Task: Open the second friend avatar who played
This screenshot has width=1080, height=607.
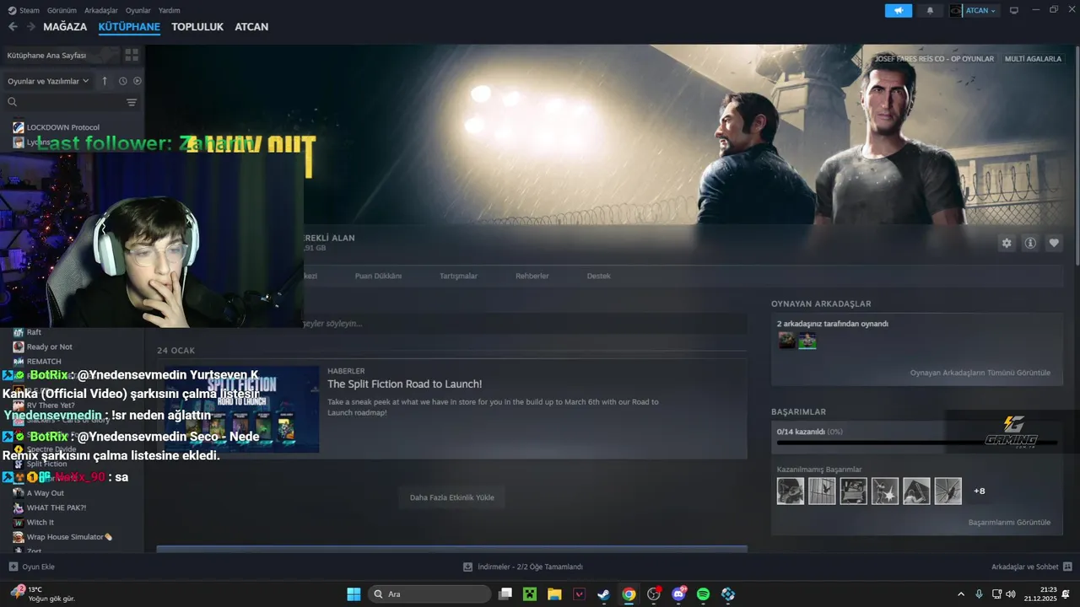Action: coord(807,340)
